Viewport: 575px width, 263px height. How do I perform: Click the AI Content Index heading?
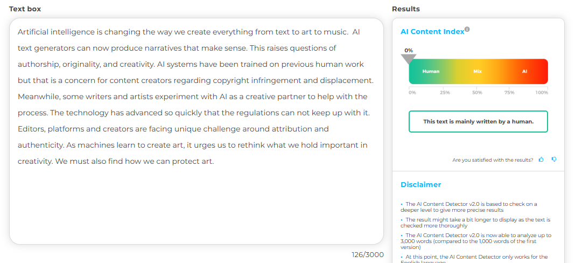pos(432,32)
